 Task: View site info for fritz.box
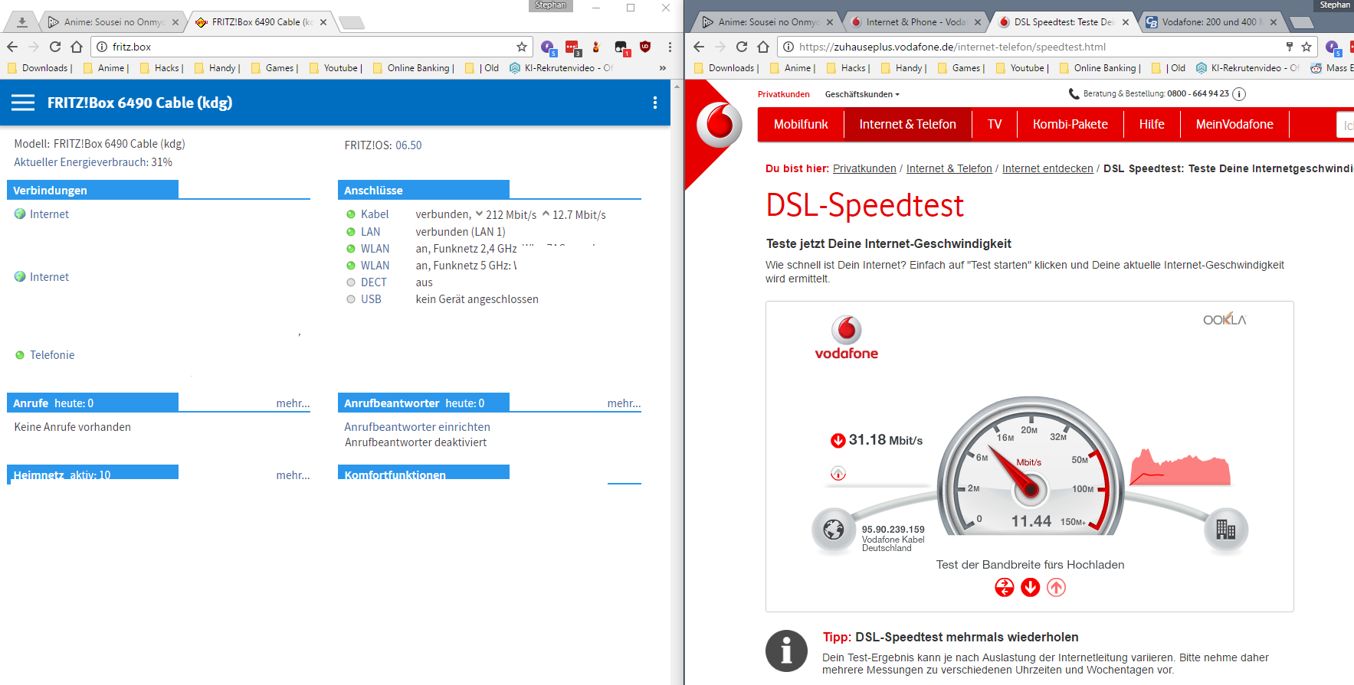point(102,47)
